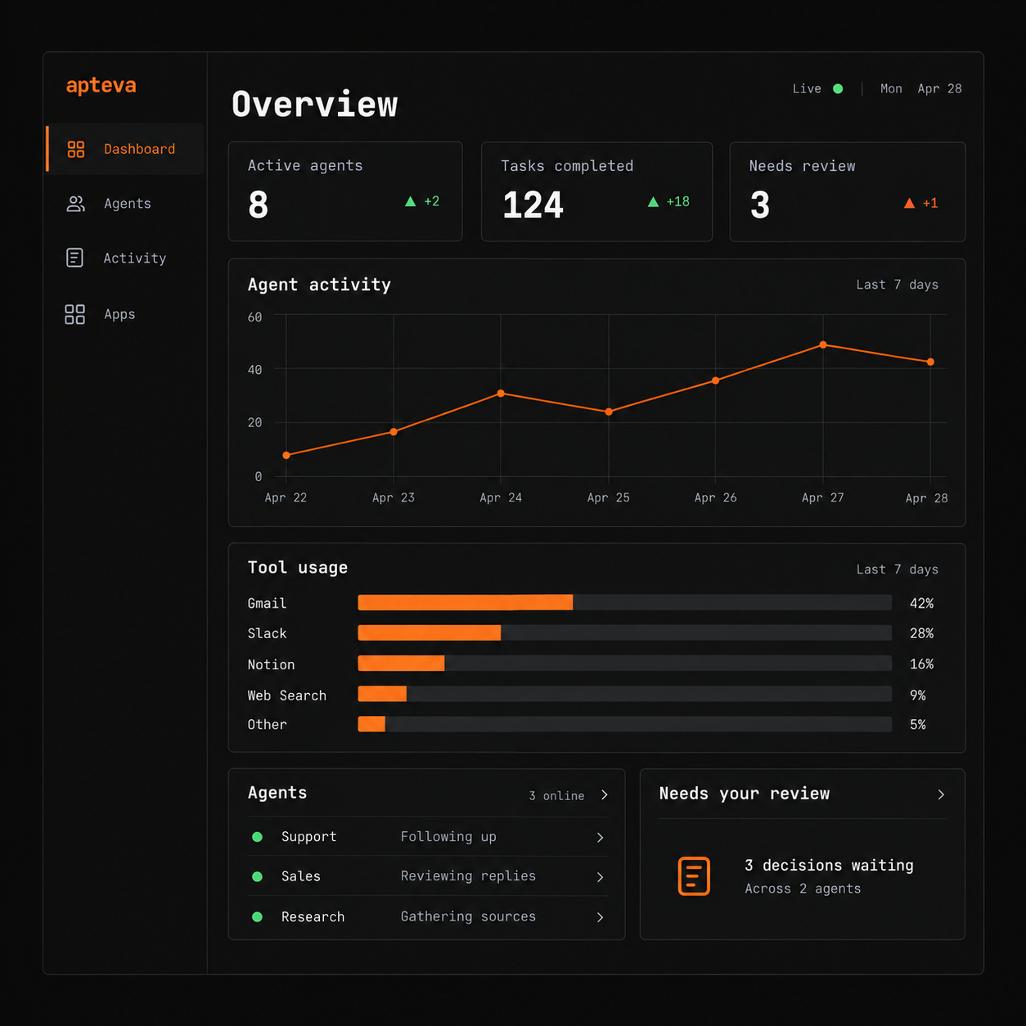Click the green Live status dot
This screenshot has height=1026, width=1026.
click(x=838, y=88)
